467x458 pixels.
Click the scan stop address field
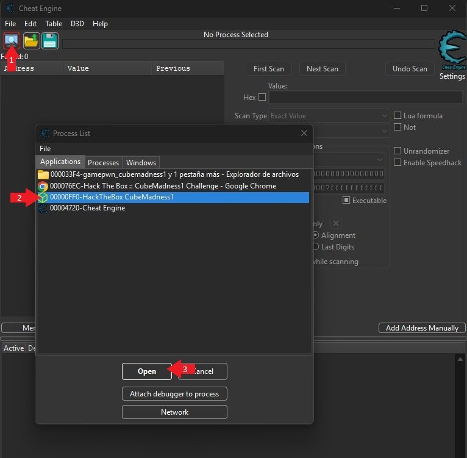click(349, 188)
